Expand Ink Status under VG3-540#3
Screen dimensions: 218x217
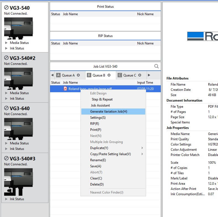6,199
